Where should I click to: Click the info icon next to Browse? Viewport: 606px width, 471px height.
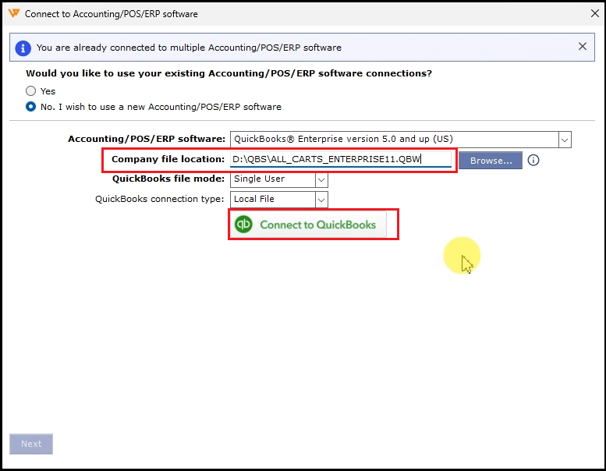coord(533,160)
